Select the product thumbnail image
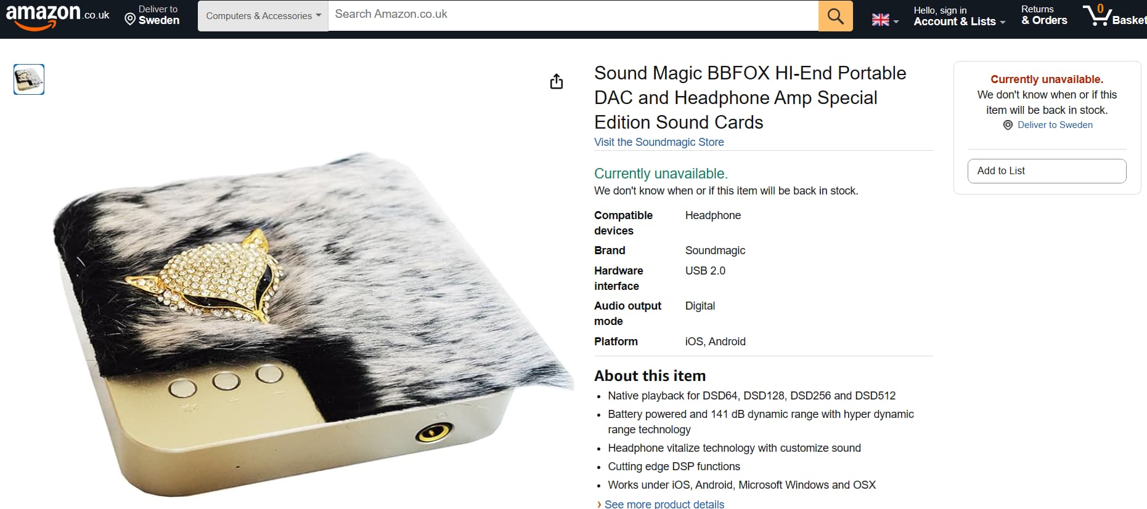Screen dimensions: 1147x509 pos(29,79)
